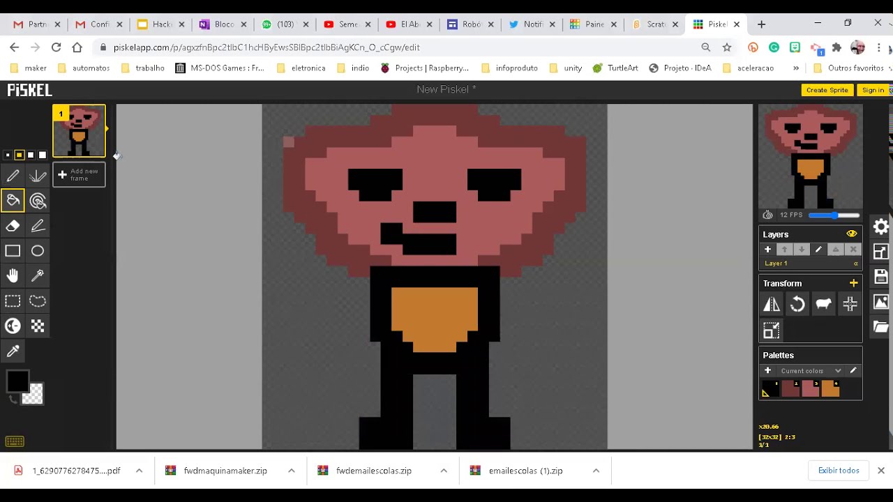Choose pen size 2 (highlighted)

pos(20,155)
